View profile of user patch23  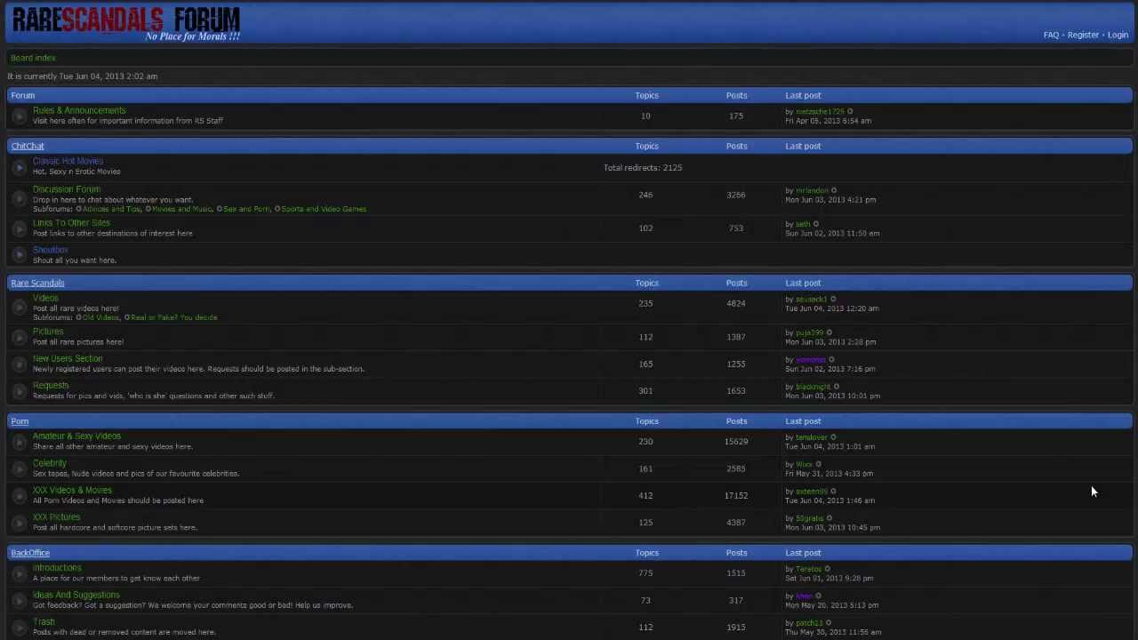[809, 623]
